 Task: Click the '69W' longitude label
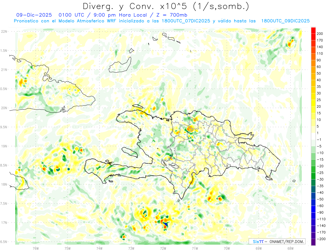pos(259,248)
